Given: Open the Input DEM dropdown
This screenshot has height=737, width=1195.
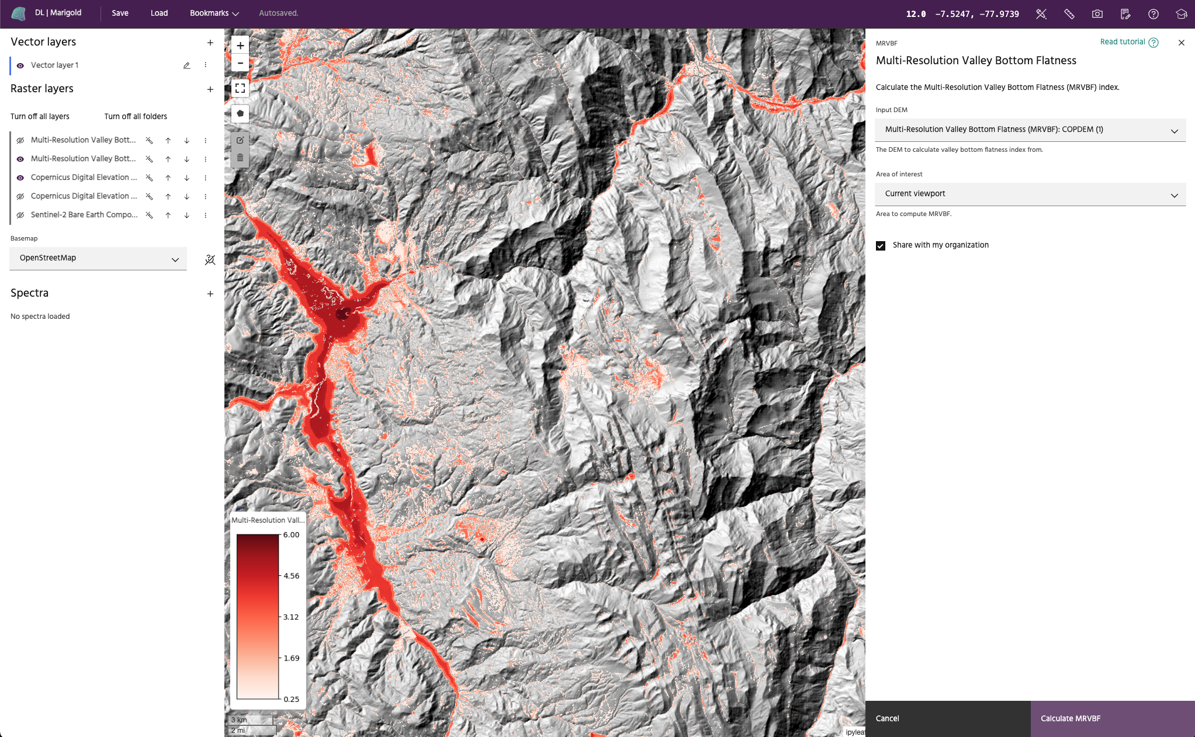Looking at the screenshot, I should point(1030,130).
